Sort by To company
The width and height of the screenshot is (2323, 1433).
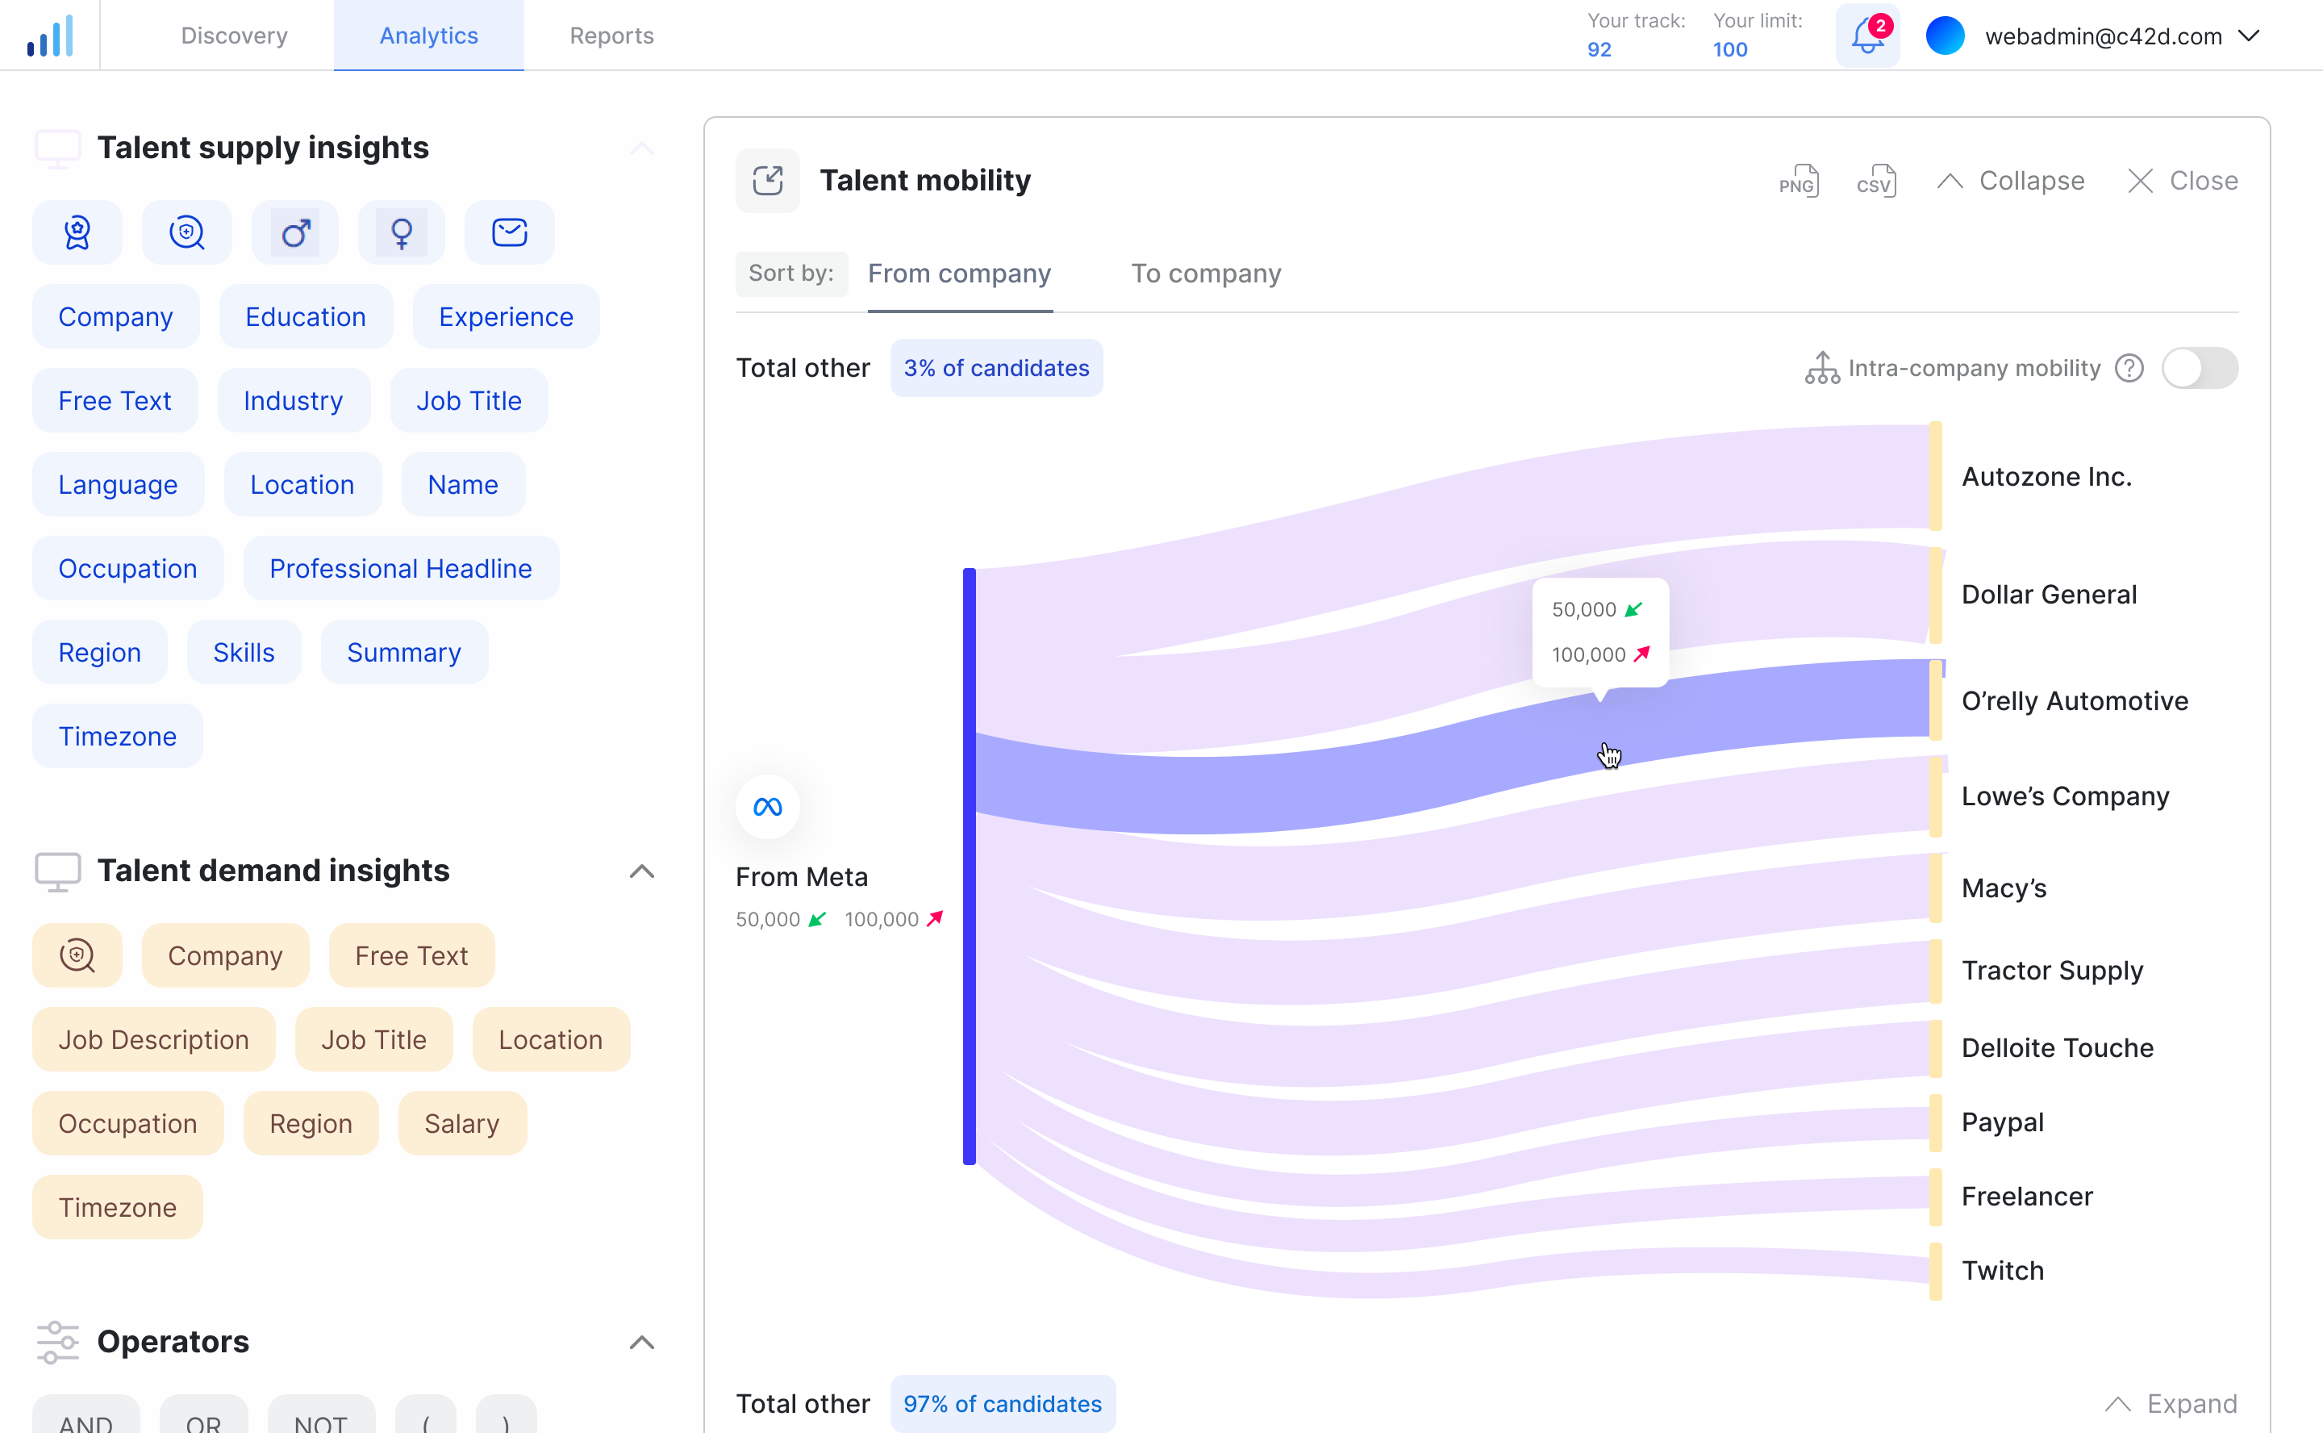pos(1206,274)
